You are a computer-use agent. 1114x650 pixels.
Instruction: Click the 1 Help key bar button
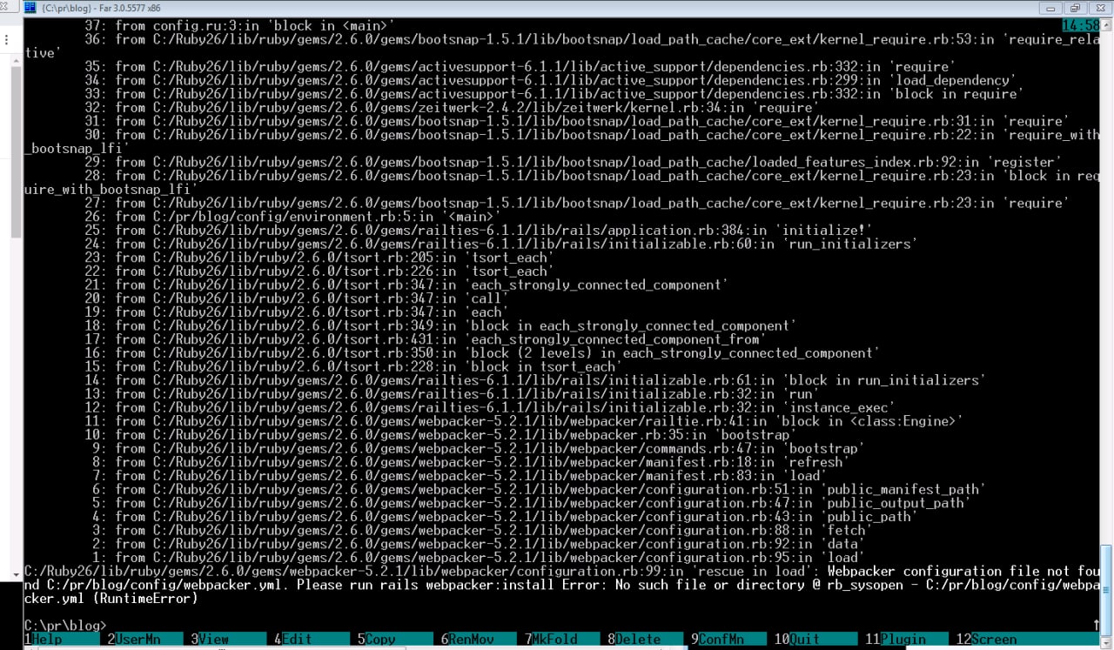click(x=60, y=639)
